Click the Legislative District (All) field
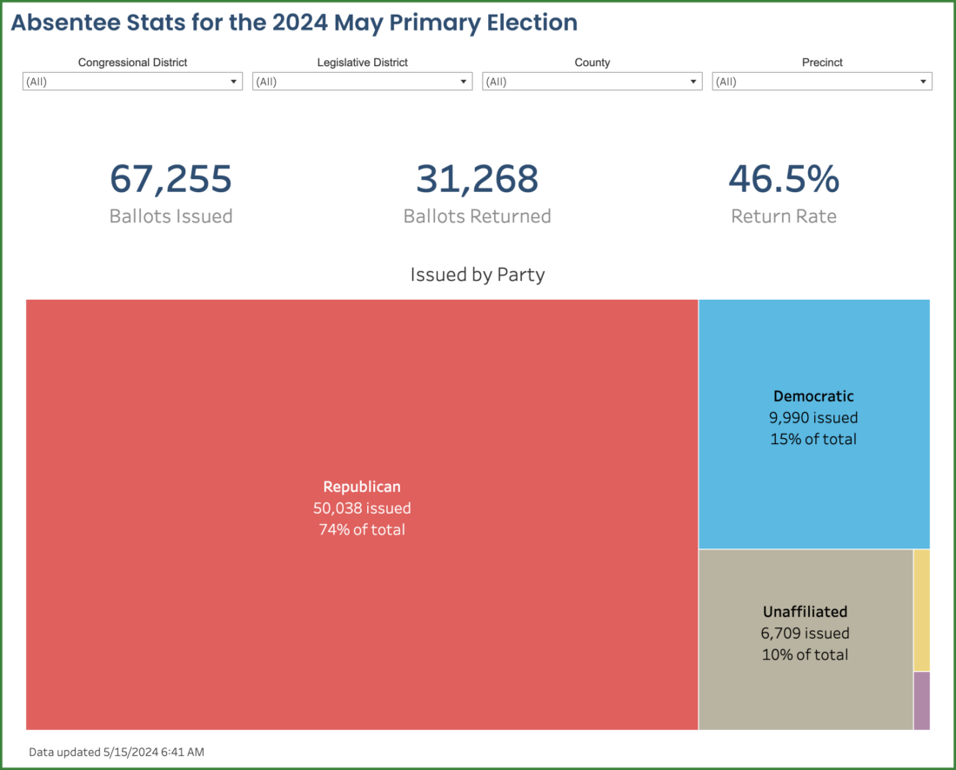The image size is (956, 770). pyautogui.click(x=344, y=81)
